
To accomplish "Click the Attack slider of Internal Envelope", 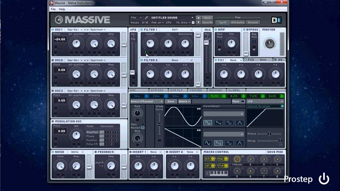I will [x=269, y=134].
